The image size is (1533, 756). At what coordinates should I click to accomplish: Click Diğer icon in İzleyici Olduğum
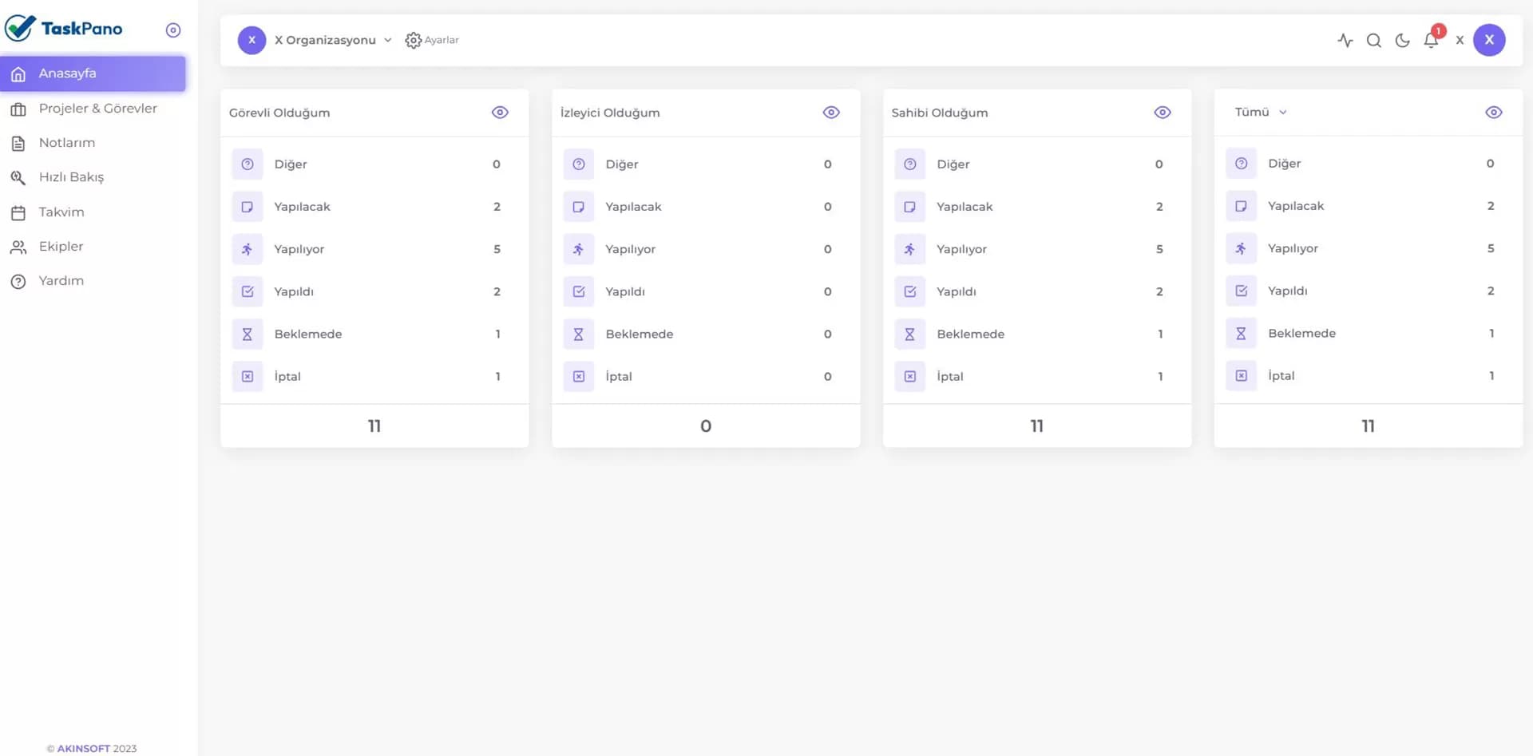tap(579, 164)
